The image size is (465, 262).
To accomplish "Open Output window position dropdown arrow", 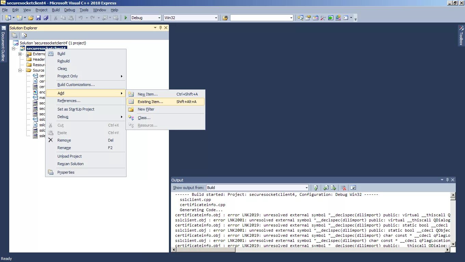I will (442, 180).
